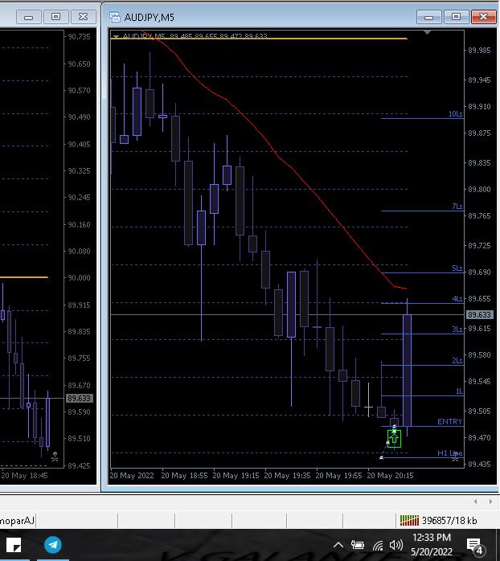Click the skull marker in the left chart

[55, 457]
